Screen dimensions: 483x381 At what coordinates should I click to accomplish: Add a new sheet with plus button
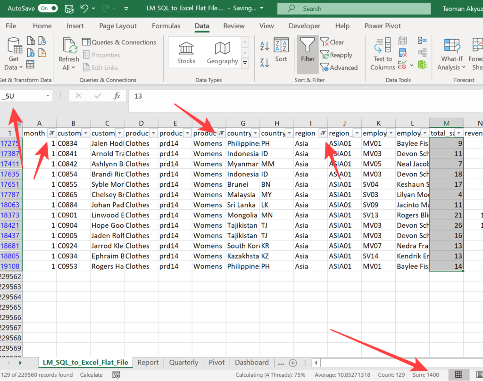coord(292,363)
